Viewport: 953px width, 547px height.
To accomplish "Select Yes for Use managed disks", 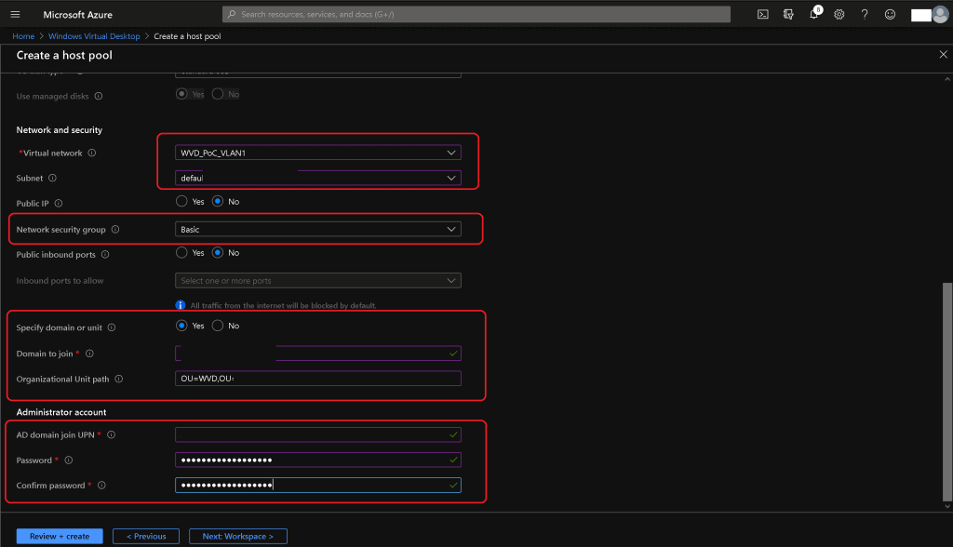I will (181, 94).
